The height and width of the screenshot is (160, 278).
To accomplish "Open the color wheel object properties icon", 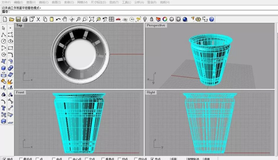I will point(165,19).
